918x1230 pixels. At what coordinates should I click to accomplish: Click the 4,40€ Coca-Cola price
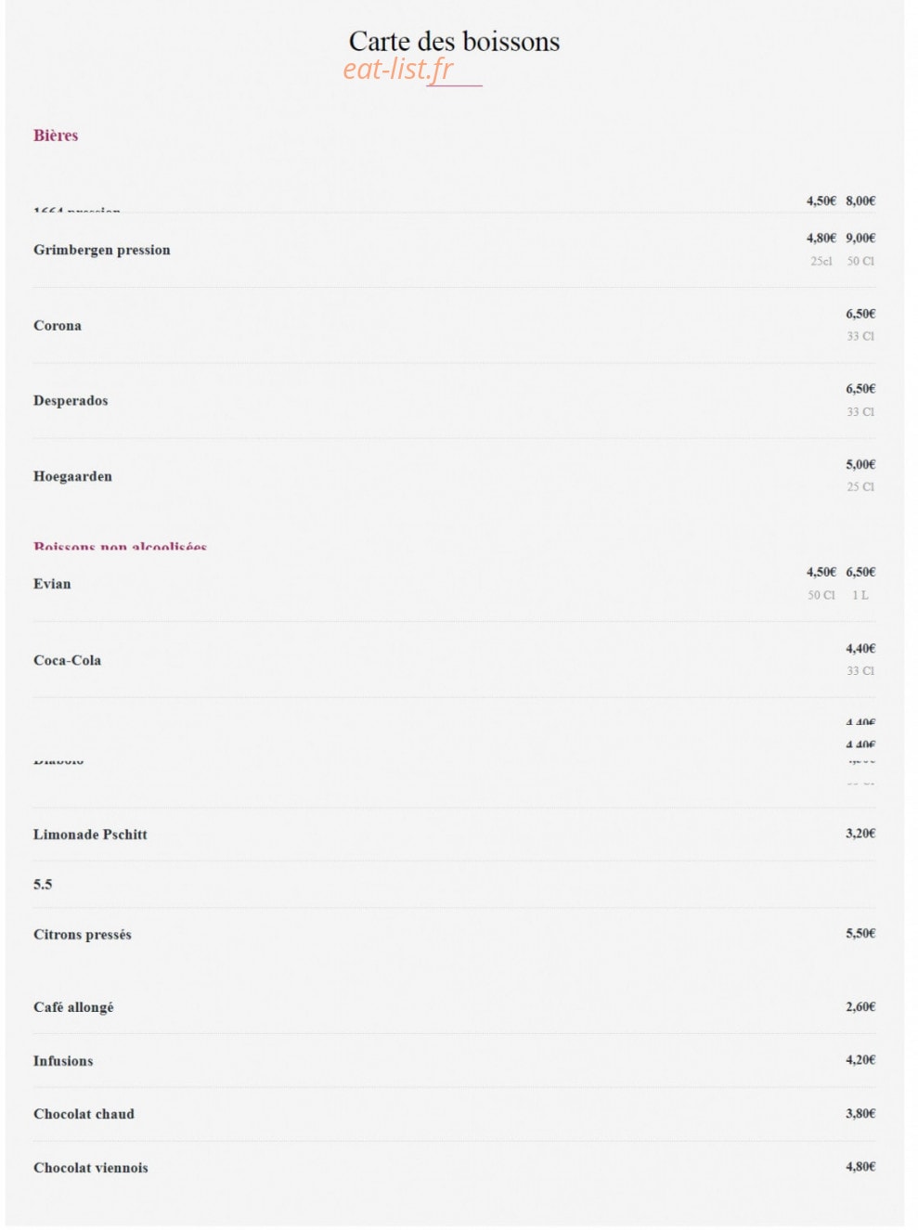(860, 649)
